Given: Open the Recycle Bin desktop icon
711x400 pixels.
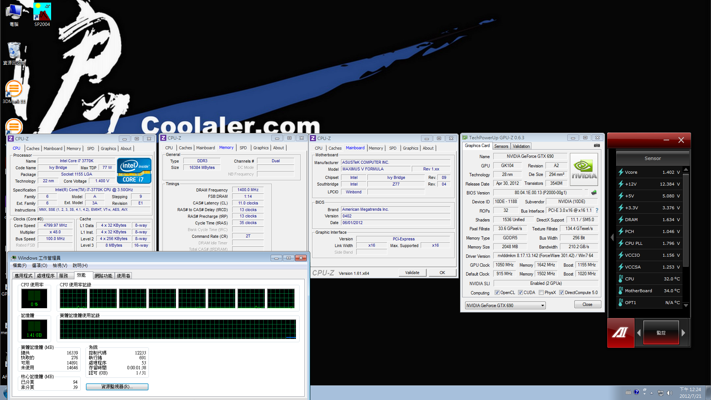Looking at the screenshot, I should point(14,54).
